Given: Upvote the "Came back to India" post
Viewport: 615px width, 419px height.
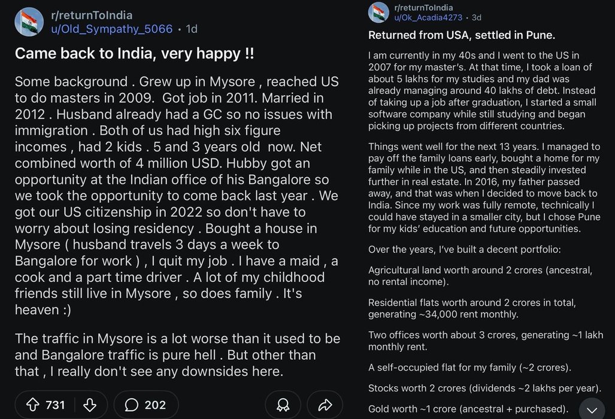Looking at the screenshot, I should coord(32,405).
